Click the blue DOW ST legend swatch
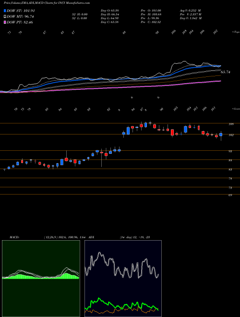Viewport: 240px width, 317px height. pos(5,11)
